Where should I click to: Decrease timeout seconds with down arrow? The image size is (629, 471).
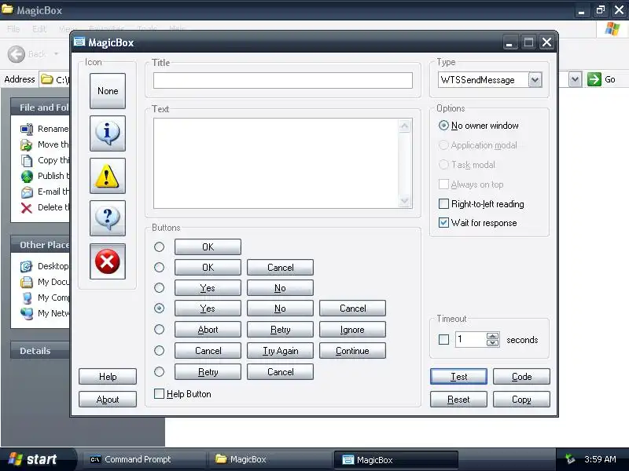(493, 343)
